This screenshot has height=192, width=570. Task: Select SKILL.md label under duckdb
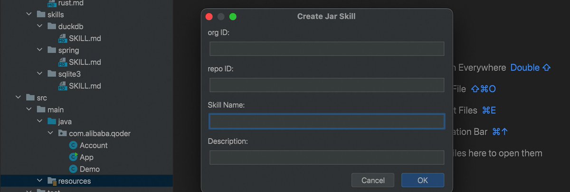coord(85,38)
